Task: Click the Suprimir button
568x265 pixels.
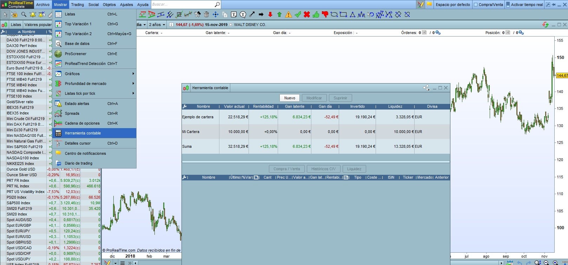Action: tap(341, 98)
